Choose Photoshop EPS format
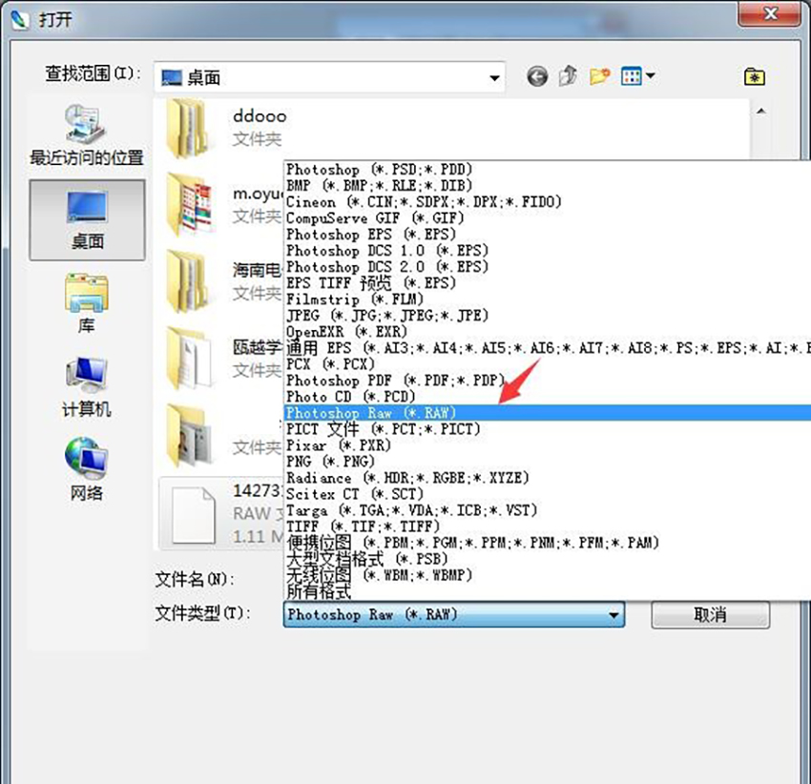Image resolution: width=811 pixels, height=784 pixels. click(548, 235)
